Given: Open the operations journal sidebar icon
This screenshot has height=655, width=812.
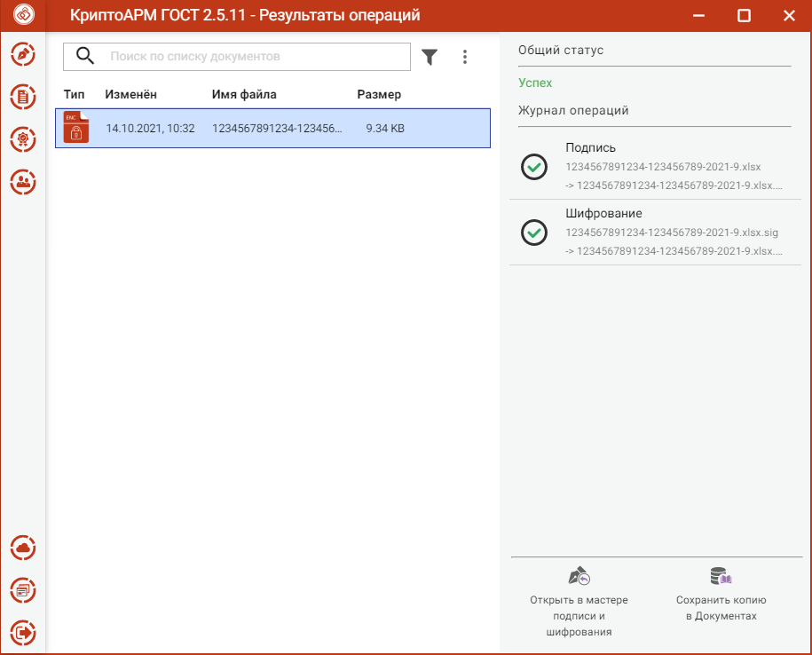Looking at the screenshot, I should click(23, 590).
